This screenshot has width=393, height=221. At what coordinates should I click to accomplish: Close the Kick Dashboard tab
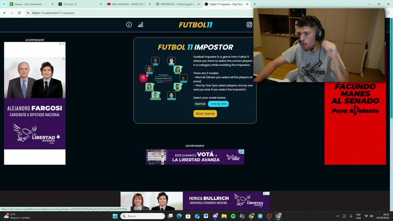(53, 4)
